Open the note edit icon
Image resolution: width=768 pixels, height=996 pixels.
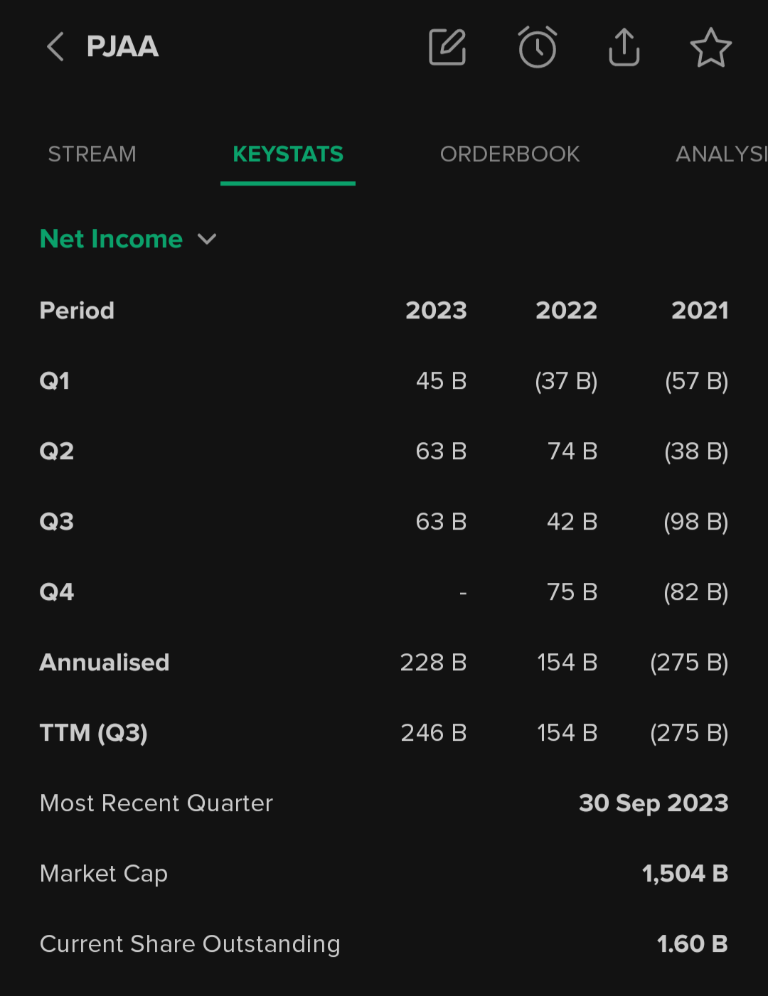[447, 48]
